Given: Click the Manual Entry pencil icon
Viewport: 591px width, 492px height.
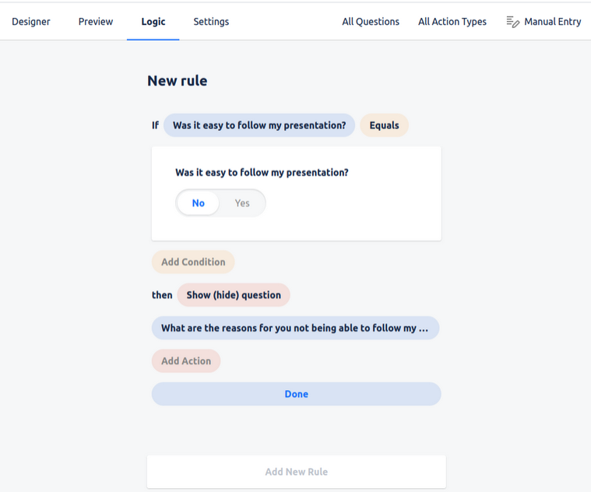Looking at the screenshot, I should click(512, 22).
